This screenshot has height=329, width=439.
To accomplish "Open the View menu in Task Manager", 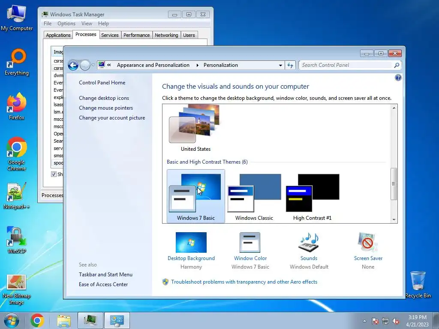I will (87, 24).
